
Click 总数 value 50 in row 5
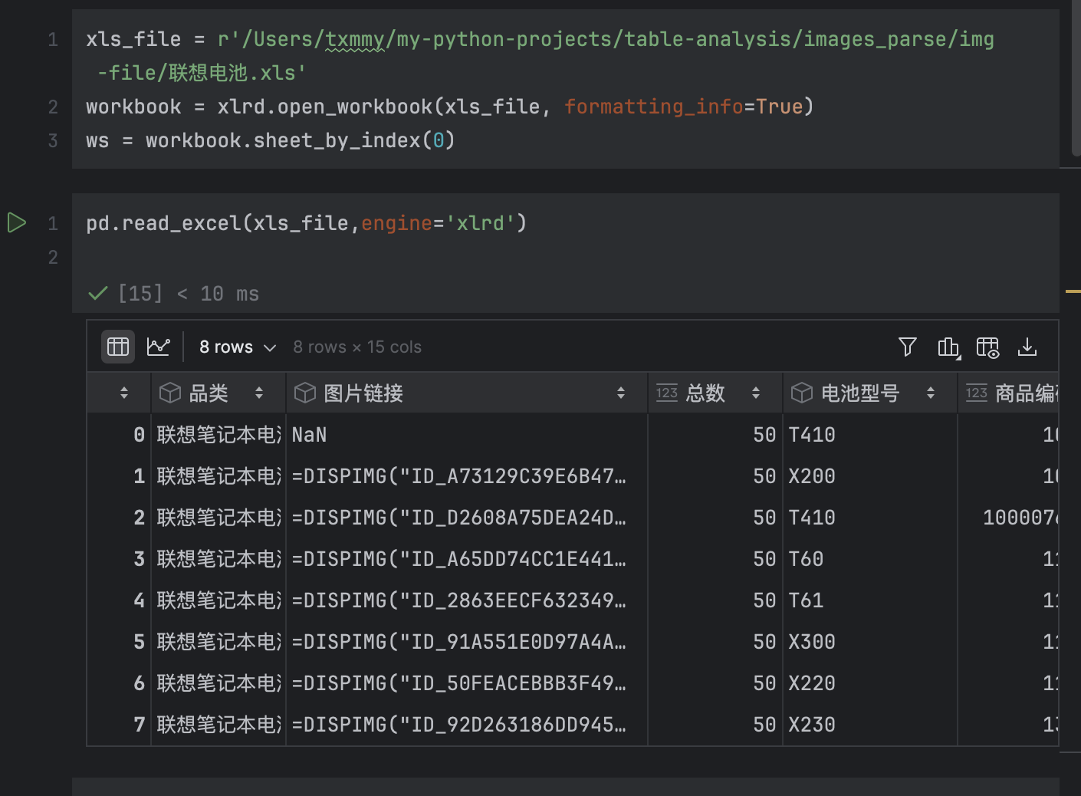click(x=715, y=641)
